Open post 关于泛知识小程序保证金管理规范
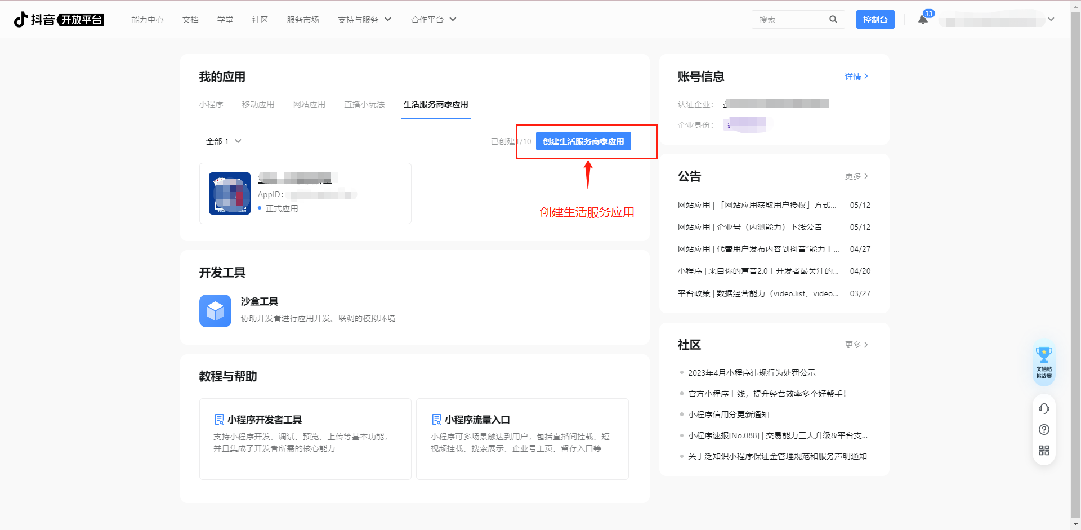 coord(778,456)
